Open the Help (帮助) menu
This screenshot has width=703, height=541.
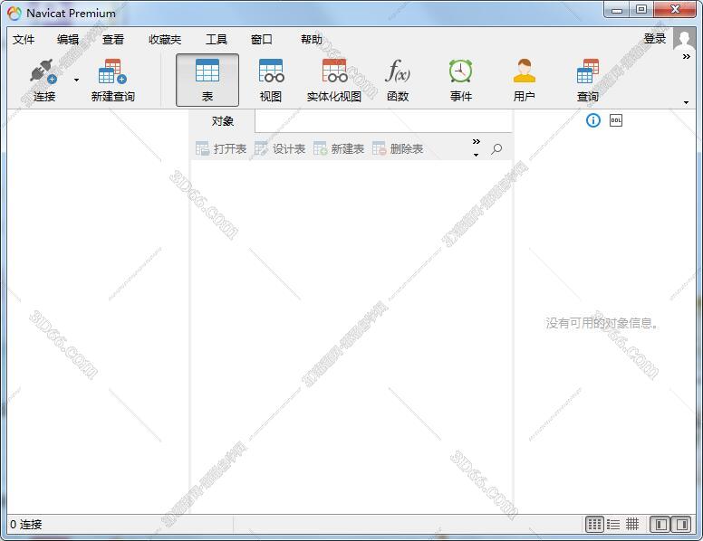click(311, 40)
